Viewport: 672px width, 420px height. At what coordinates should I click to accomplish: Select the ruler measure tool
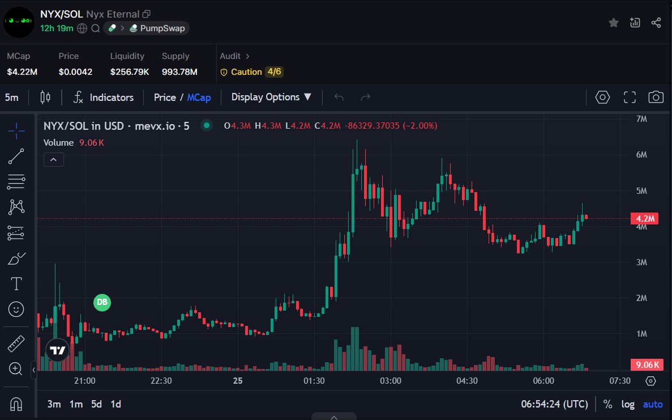[x=16, y=343]
